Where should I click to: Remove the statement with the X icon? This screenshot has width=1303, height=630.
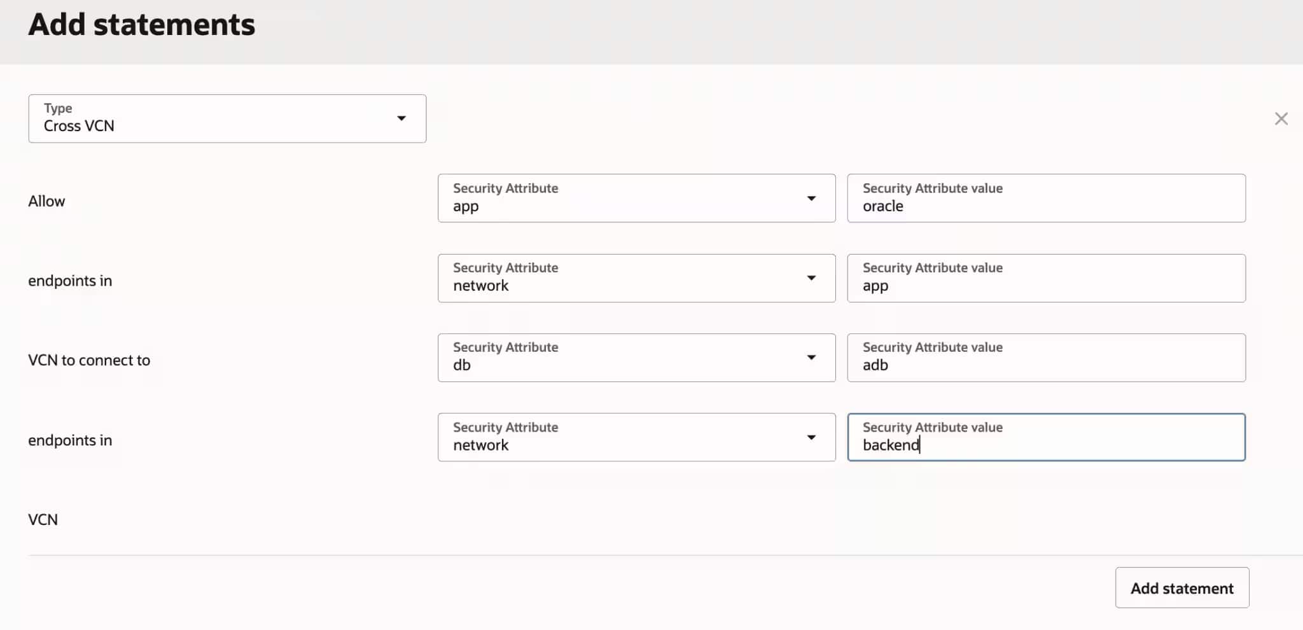click(1281, 119)
